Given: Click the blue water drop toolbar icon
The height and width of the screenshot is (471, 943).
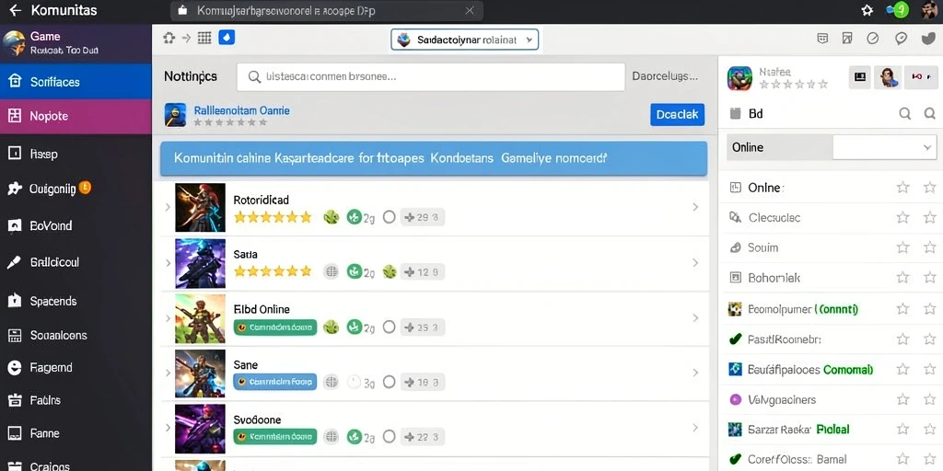Looking at the screenshot, I should coord(227,38).
